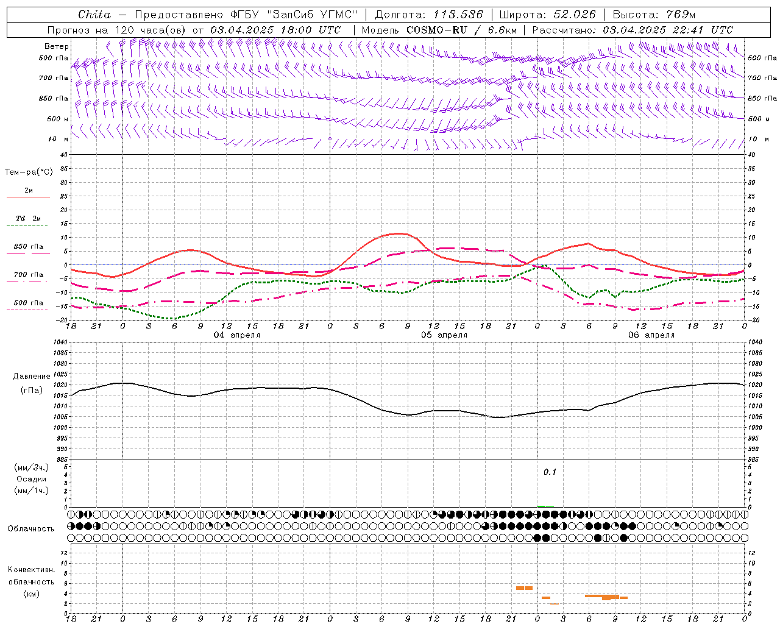Click "500 гПа" entry in temperature legend

click(x=29, y=303)
